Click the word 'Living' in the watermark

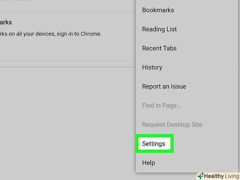coord(232,176)
